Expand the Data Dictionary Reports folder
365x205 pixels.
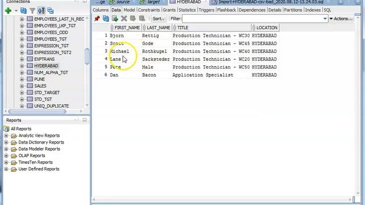6,142
